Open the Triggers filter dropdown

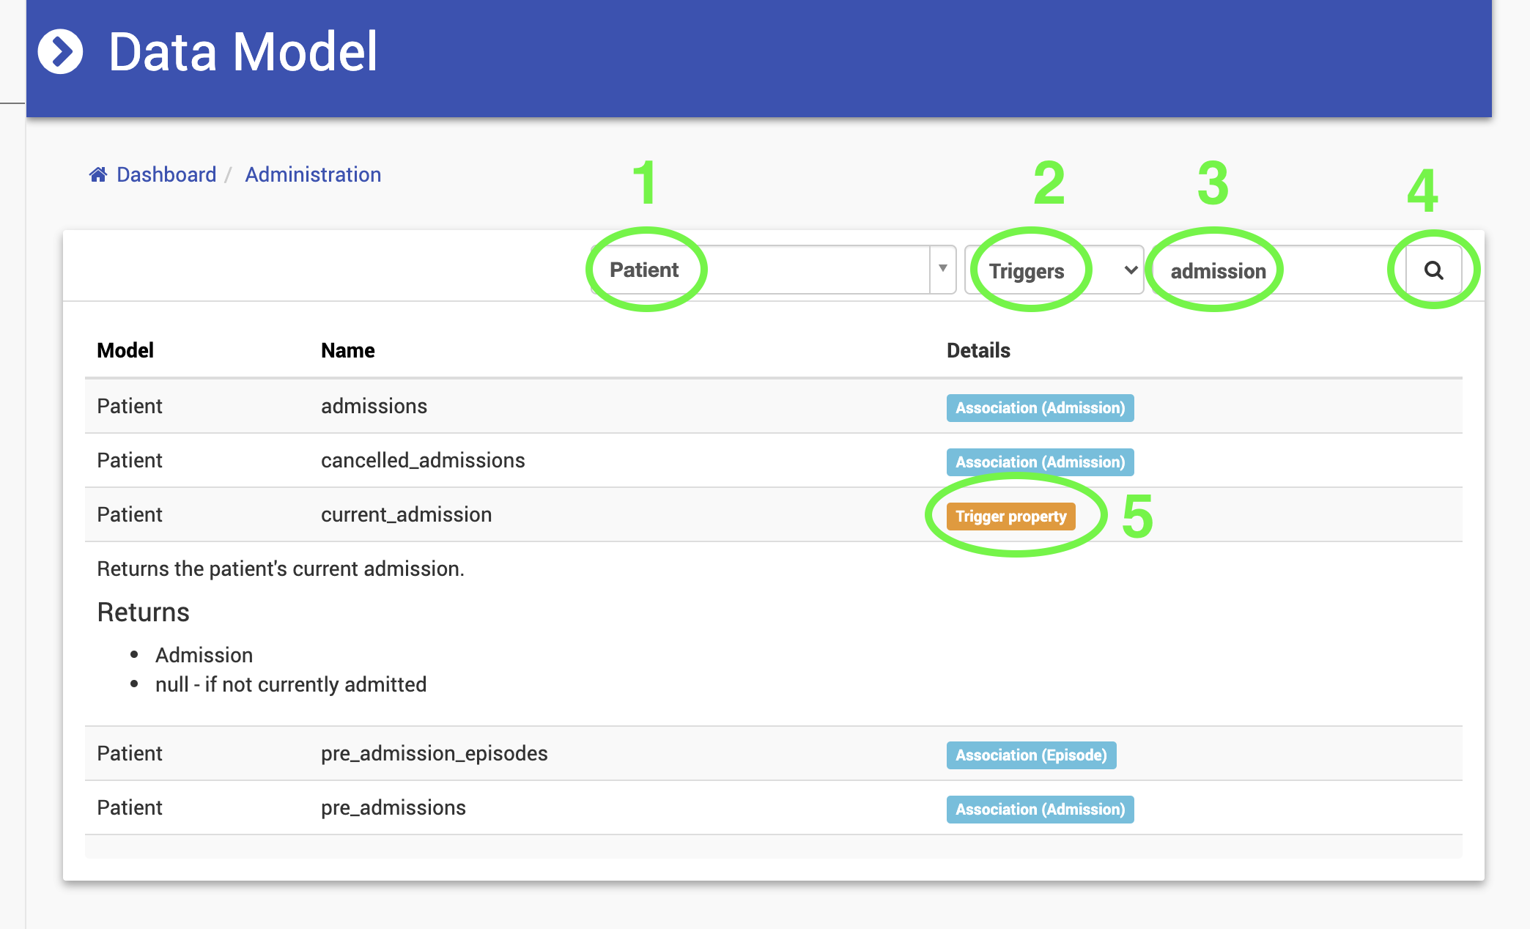[x=1054, y=270]
